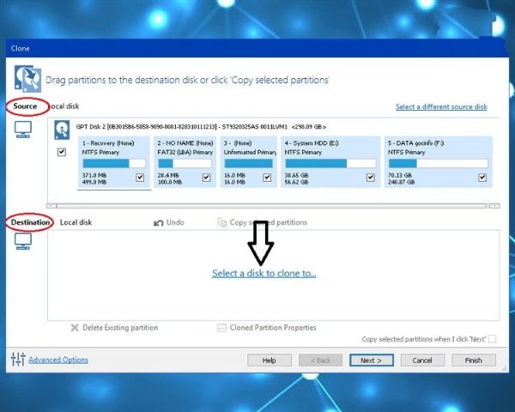Click the Advanced Options sliders icon

[x=17, y=359]
